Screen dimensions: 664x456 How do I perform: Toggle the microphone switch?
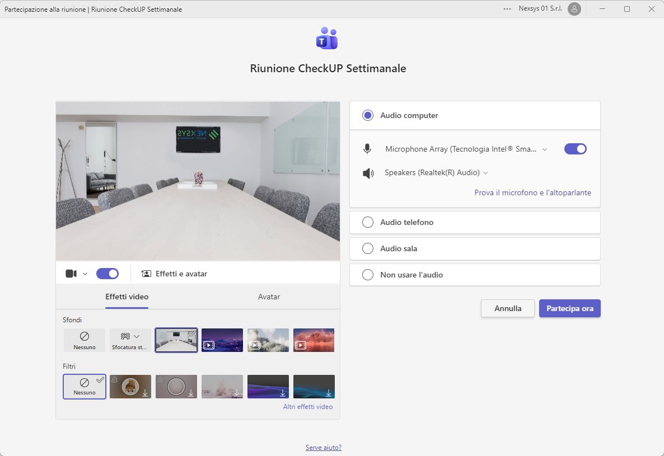(x=575, y=149)
